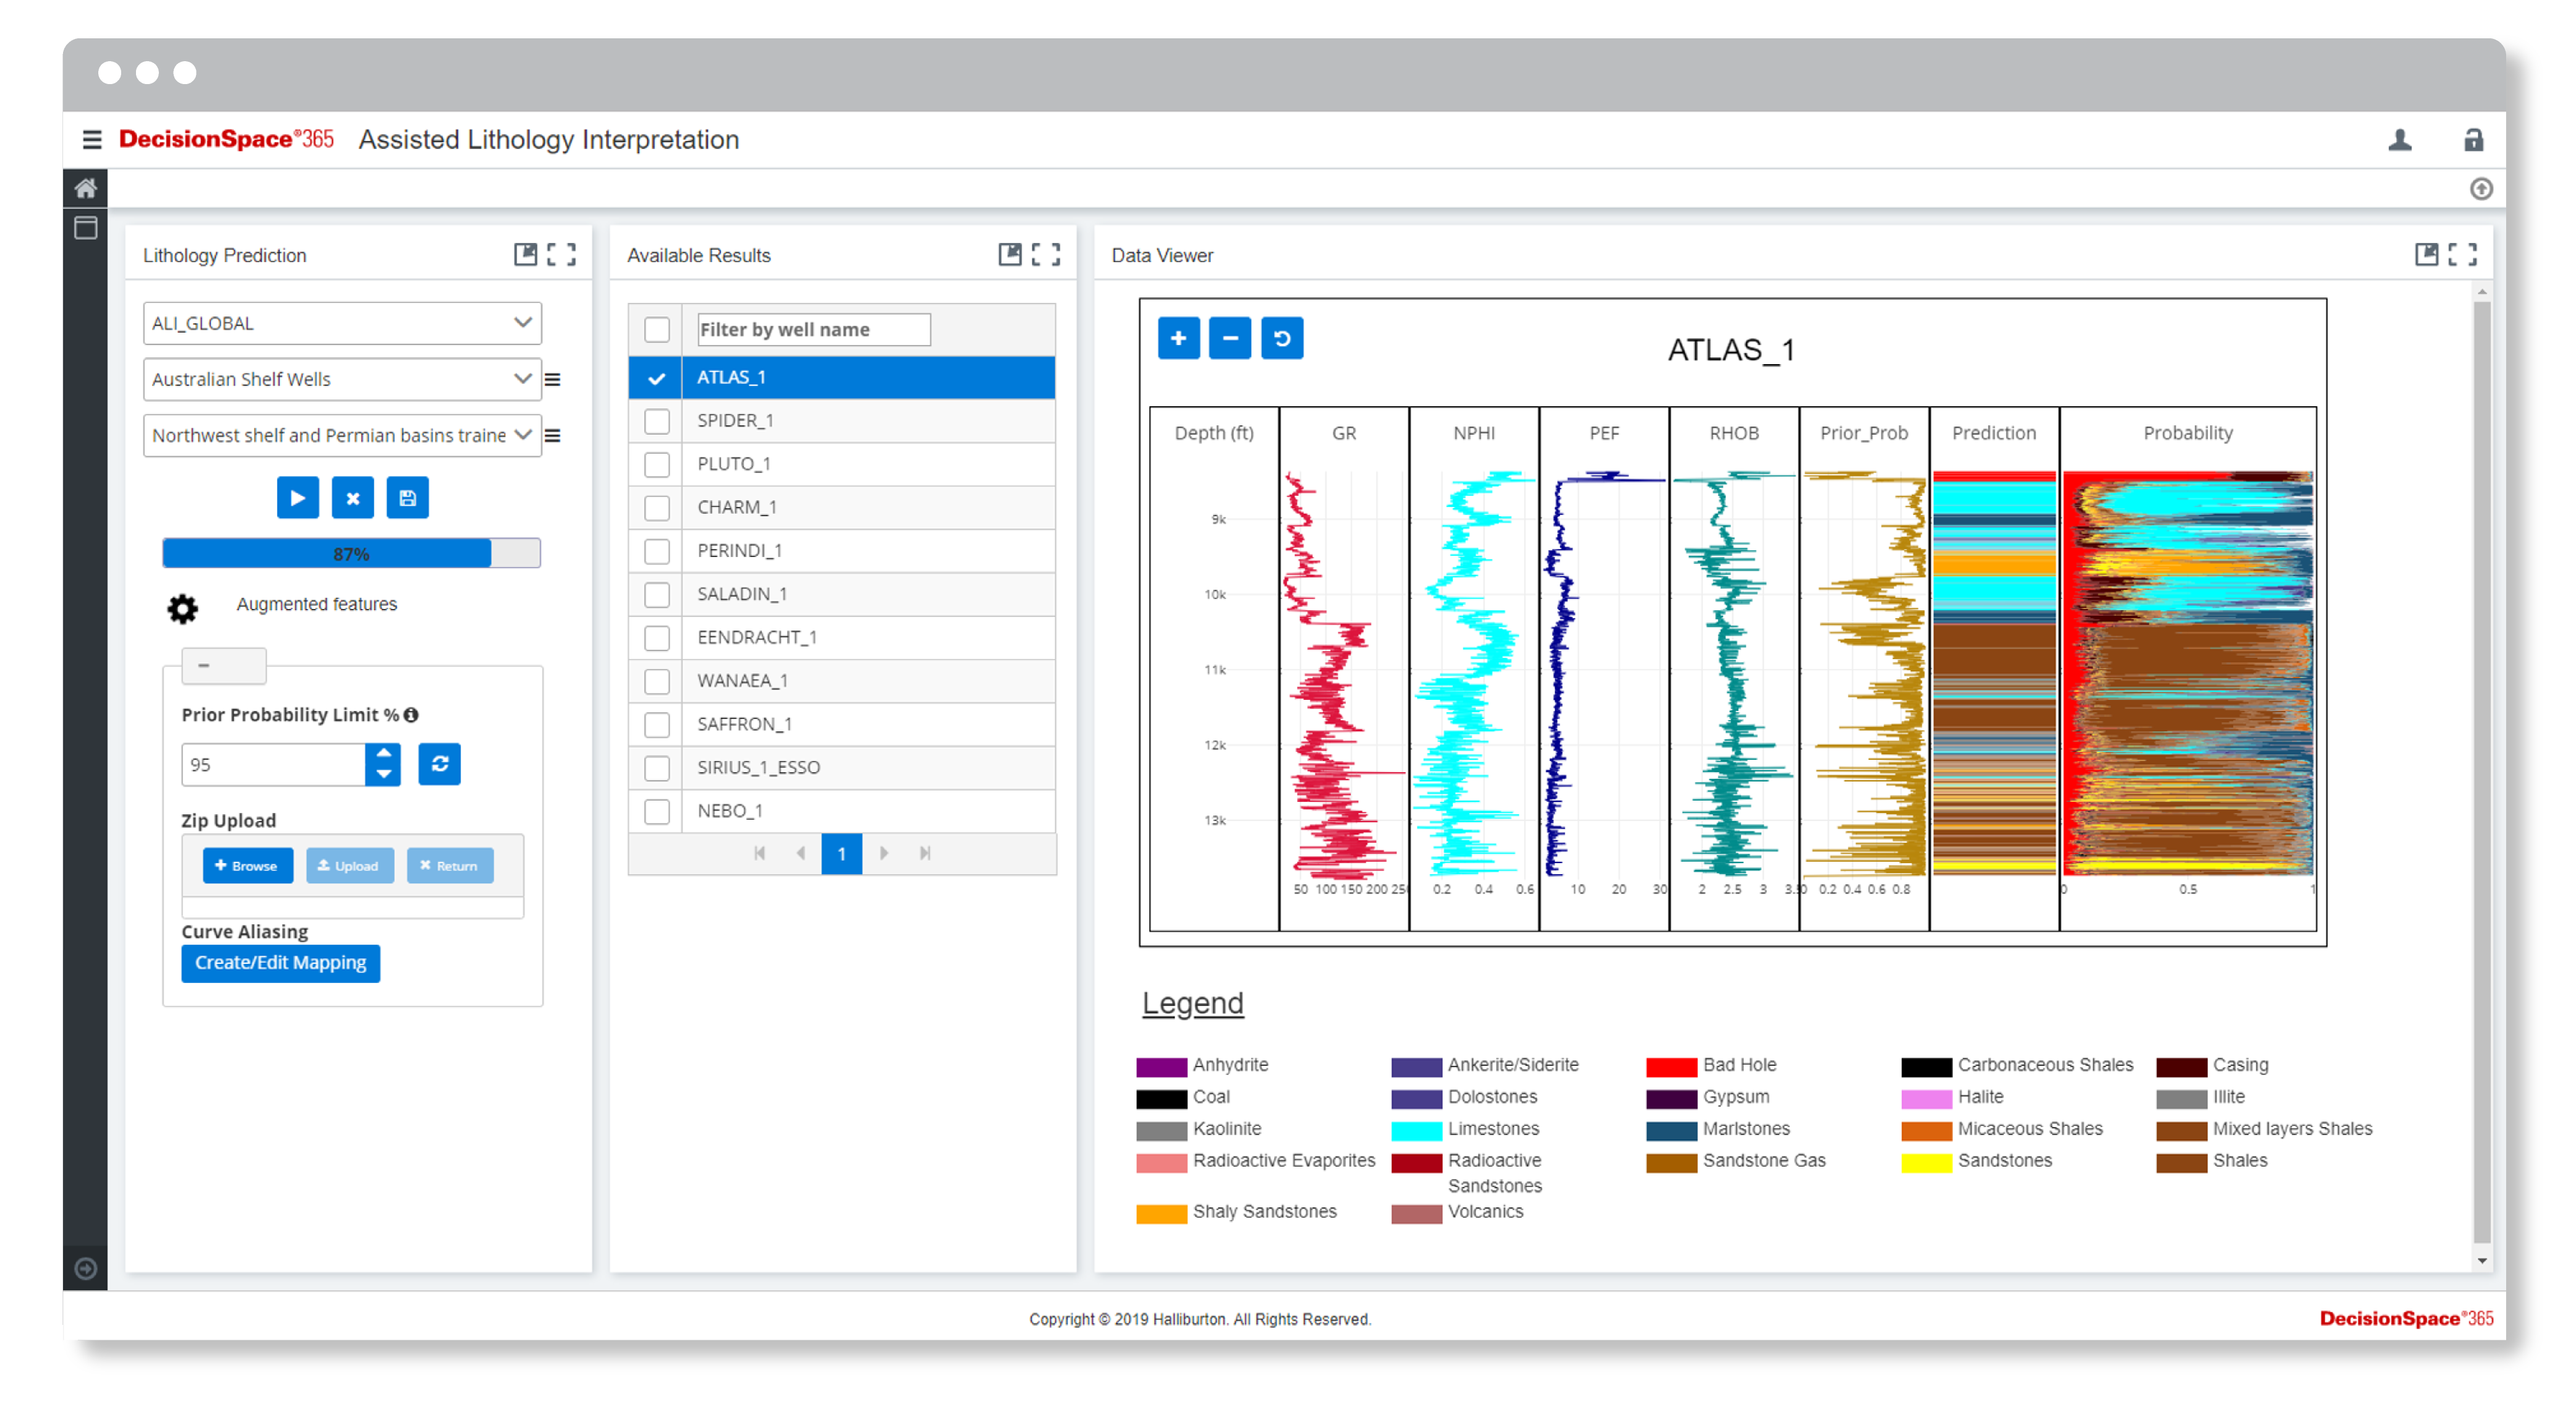Tick the select-all checkbox in results header
This screenshot has width=2576, height=1417.
[656, 330]
